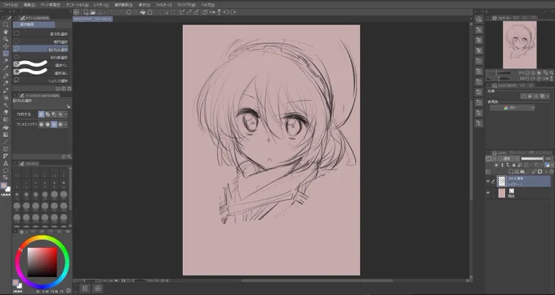The height and width of the screenshot is (295, 555).
Task: Delete sub tool with trash icon
Action: (69, 89)
